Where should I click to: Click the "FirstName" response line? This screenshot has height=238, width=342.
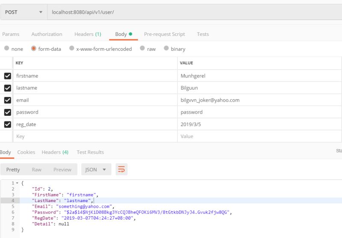[65, 195]
